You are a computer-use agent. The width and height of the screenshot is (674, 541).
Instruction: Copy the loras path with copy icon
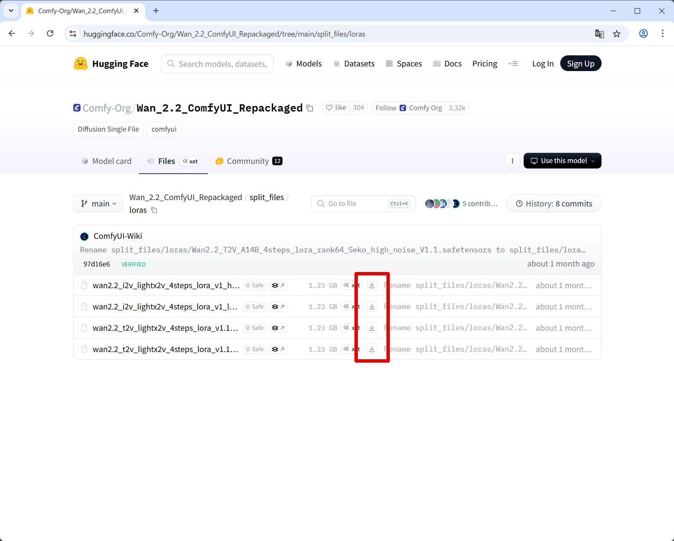(x=154, y=210)
